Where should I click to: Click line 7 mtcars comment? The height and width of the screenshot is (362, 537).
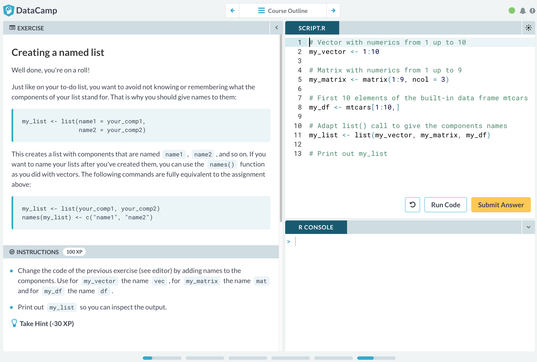(x=418, y=98)
